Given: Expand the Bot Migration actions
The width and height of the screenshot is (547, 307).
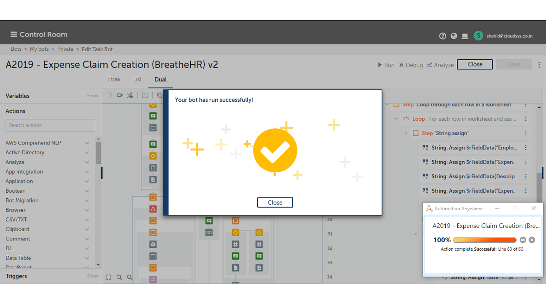Looking at the screenshot, I should 87,200.
